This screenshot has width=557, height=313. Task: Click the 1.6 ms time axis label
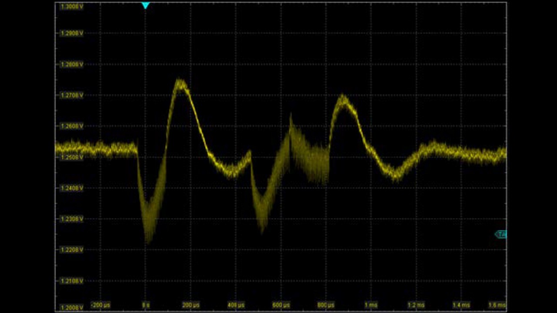[497, 305]
